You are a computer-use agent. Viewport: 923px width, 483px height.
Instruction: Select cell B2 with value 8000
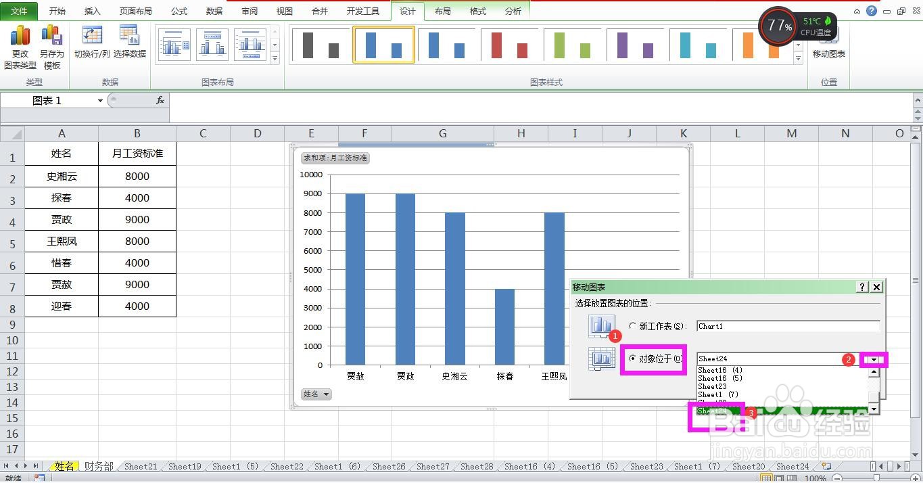137,177
